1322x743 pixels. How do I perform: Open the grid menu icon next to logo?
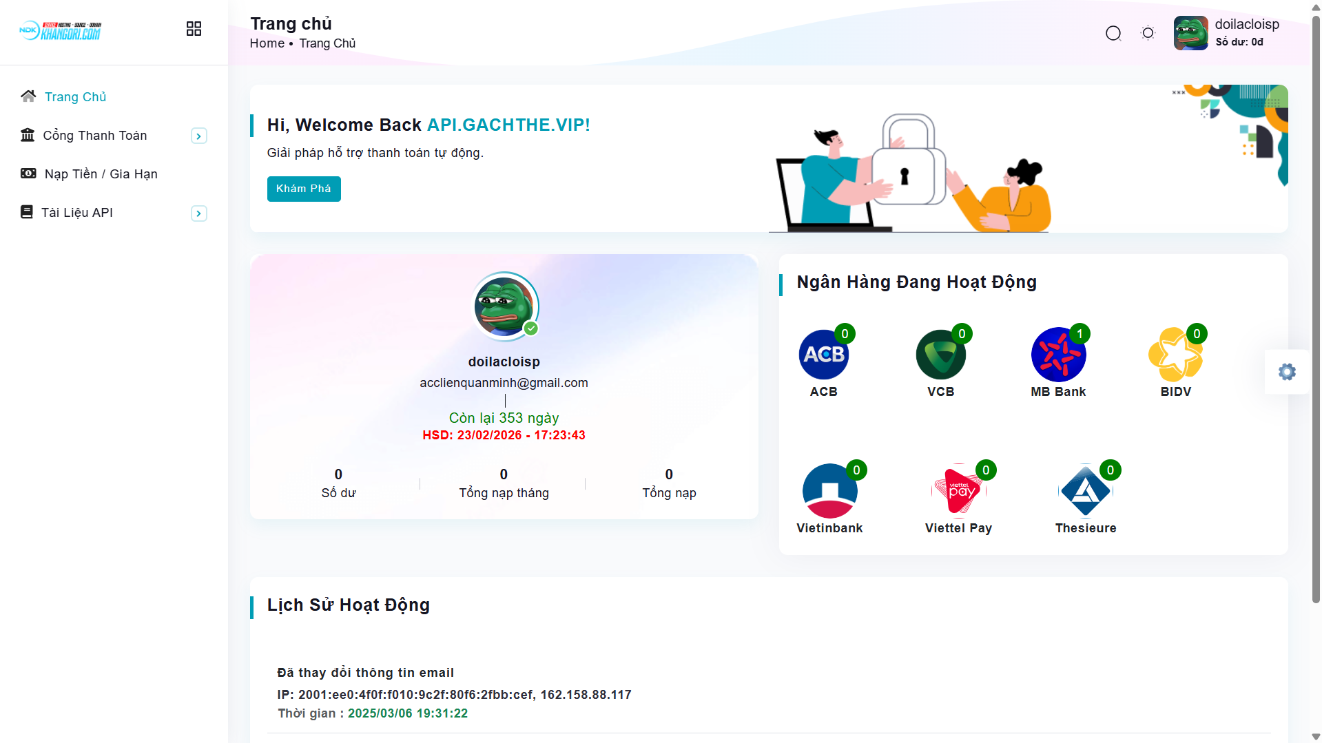click(x=194, y=29)
